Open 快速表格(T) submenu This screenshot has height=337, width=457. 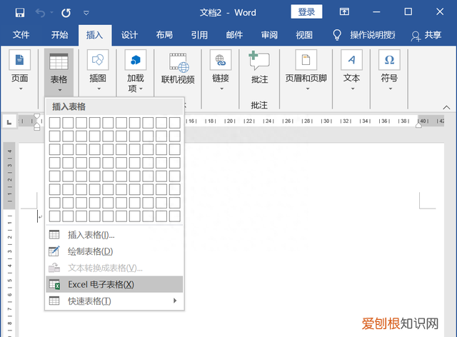tap(114, 301)
